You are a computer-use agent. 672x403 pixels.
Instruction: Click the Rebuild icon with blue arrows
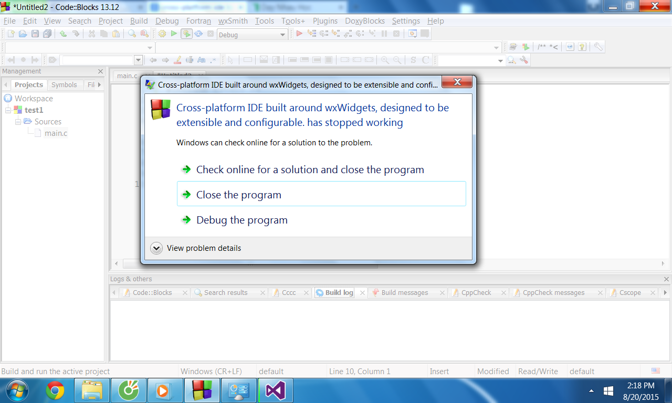(x=198, y=34)
